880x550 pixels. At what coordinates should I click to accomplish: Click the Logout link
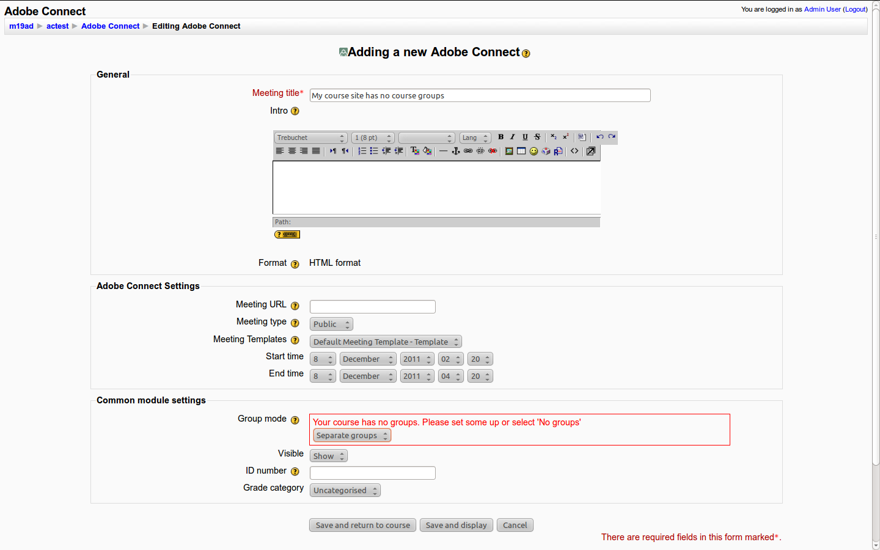coord(856,9)
